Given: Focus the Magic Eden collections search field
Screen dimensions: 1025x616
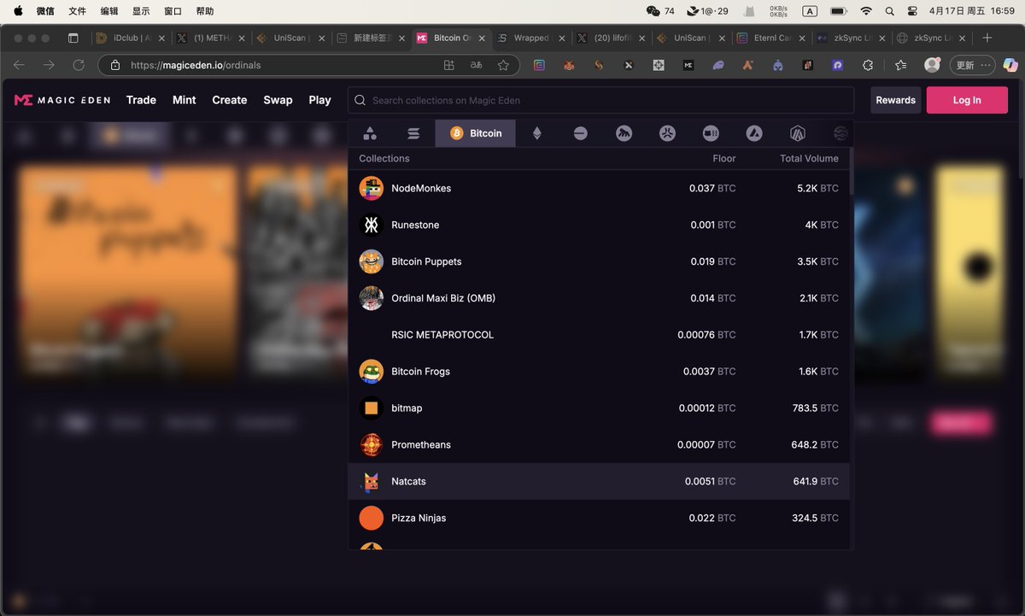Looking at the screenshot, I should [x=601, y=100].
